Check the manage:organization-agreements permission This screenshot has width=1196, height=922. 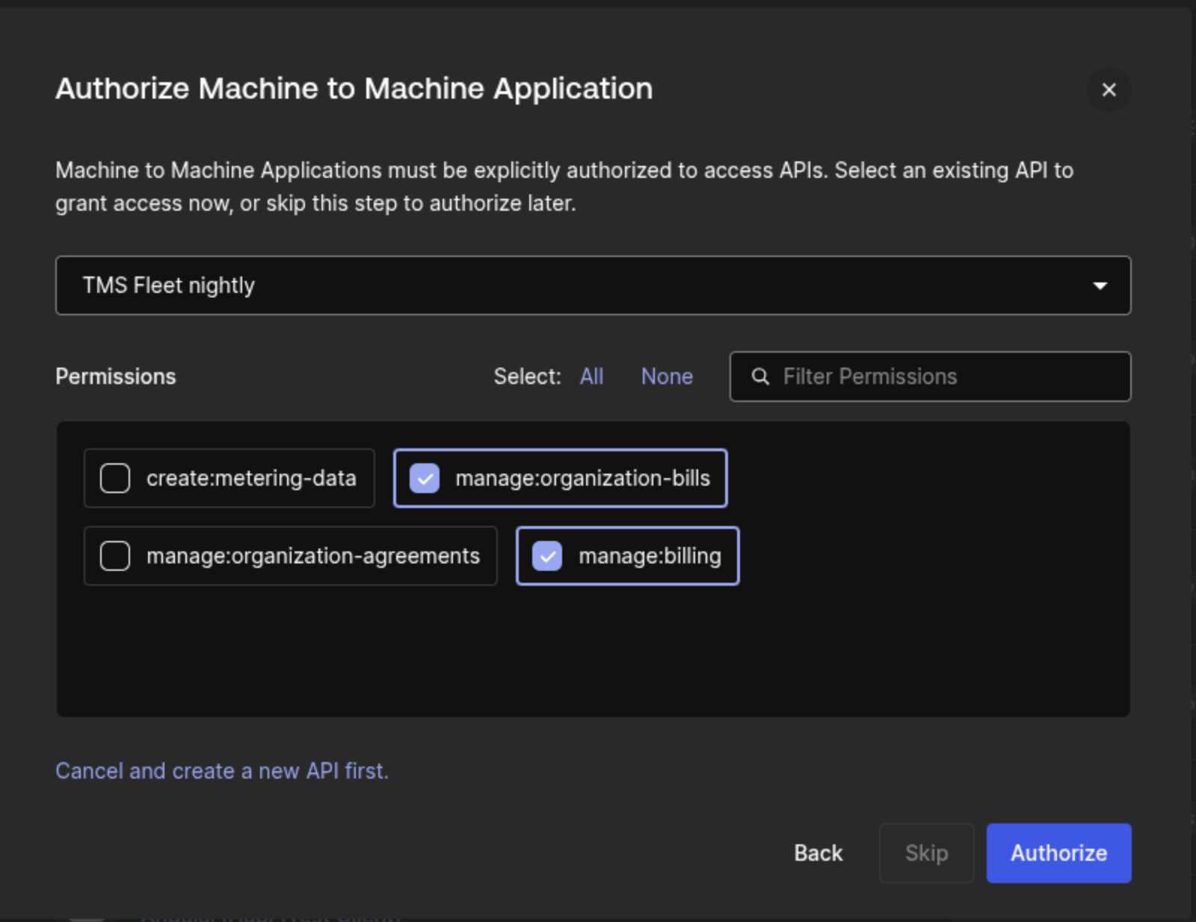tap(115, 556)
